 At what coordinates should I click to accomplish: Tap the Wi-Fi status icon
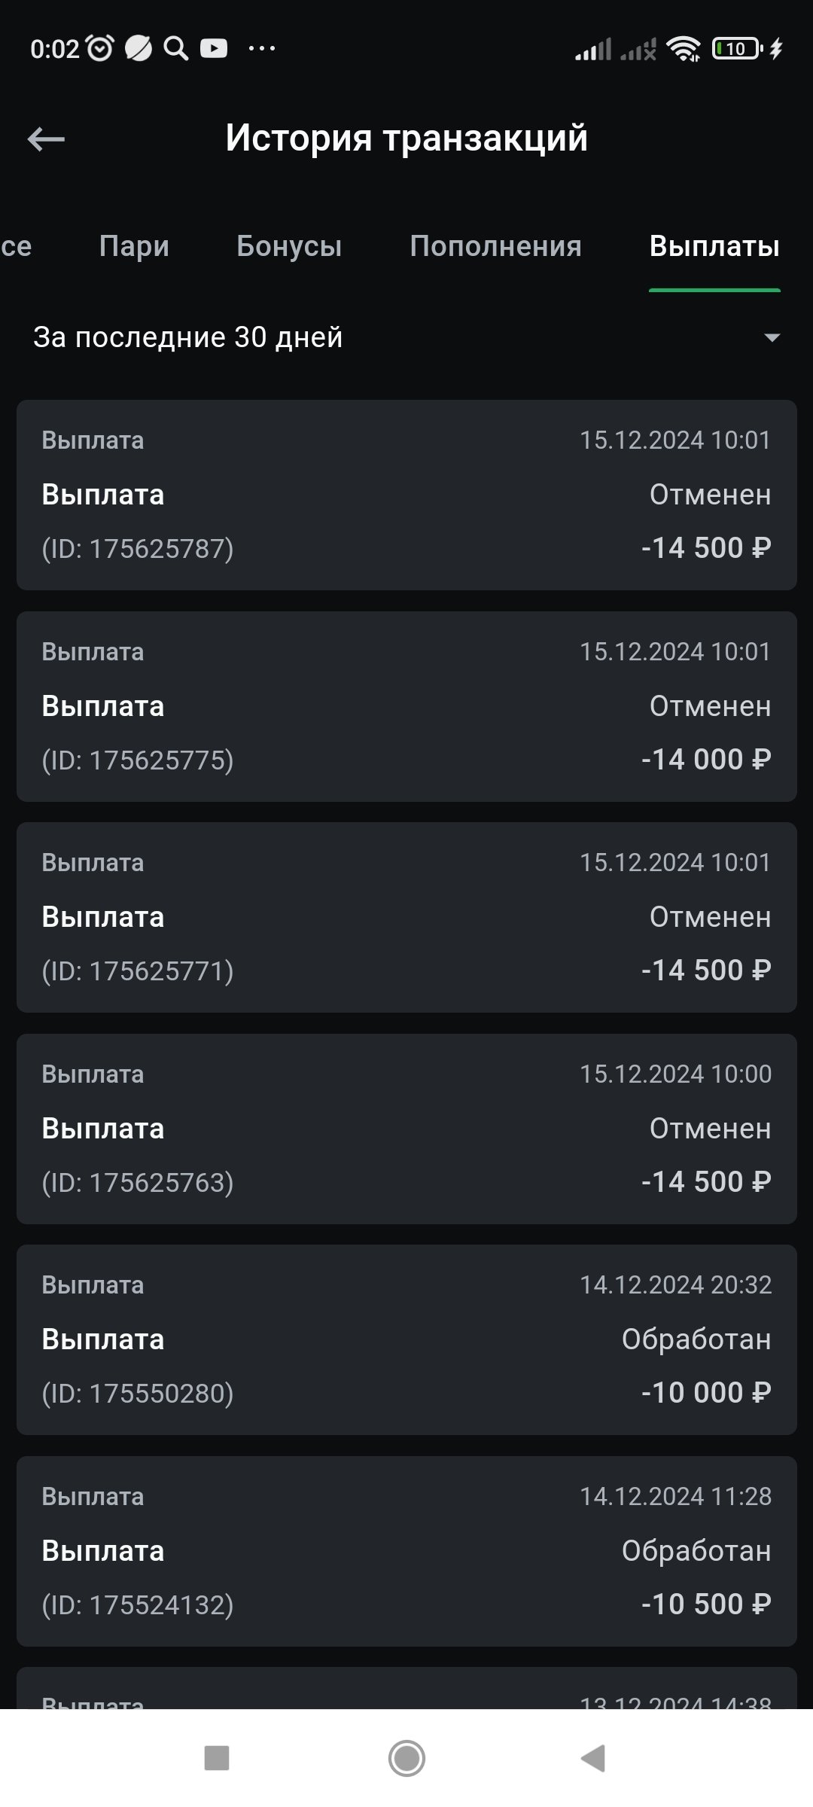[x=684, y=50]
